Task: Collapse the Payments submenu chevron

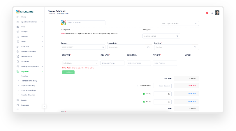Action: pos(43,71)
